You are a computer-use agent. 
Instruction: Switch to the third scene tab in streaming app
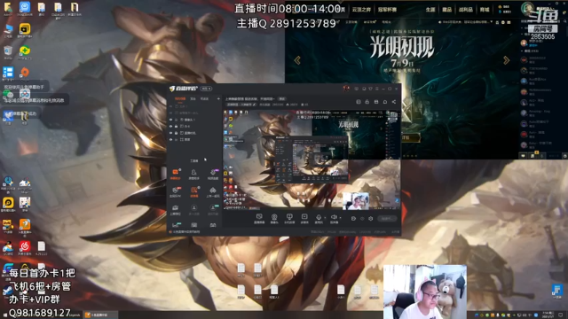pyautogui.click(x=204, y=98)
